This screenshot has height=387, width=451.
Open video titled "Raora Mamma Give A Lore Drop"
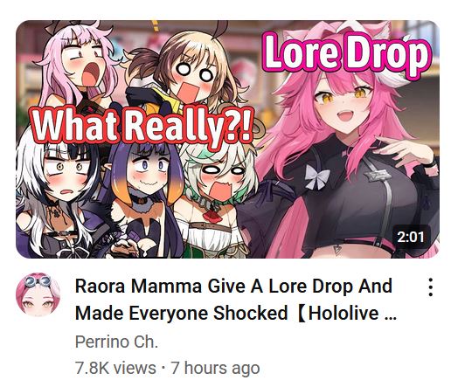pos(233,286)
